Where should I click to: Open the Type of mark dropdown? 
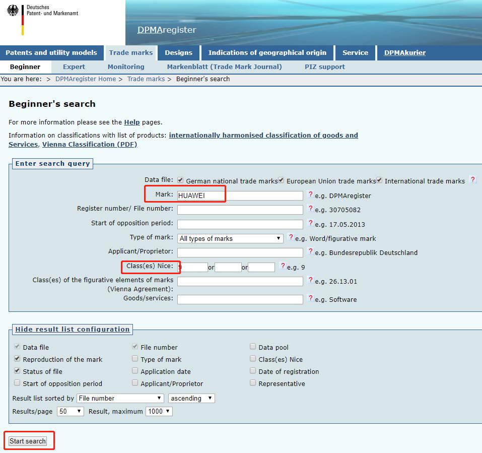pyautogui.click(x=230, y=239)
